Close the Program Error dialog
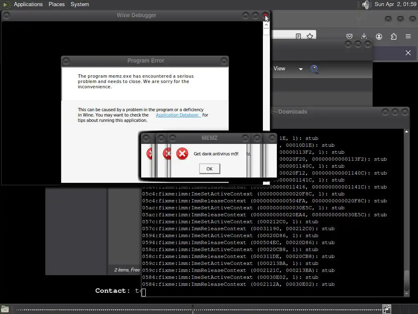 point(224,61)
